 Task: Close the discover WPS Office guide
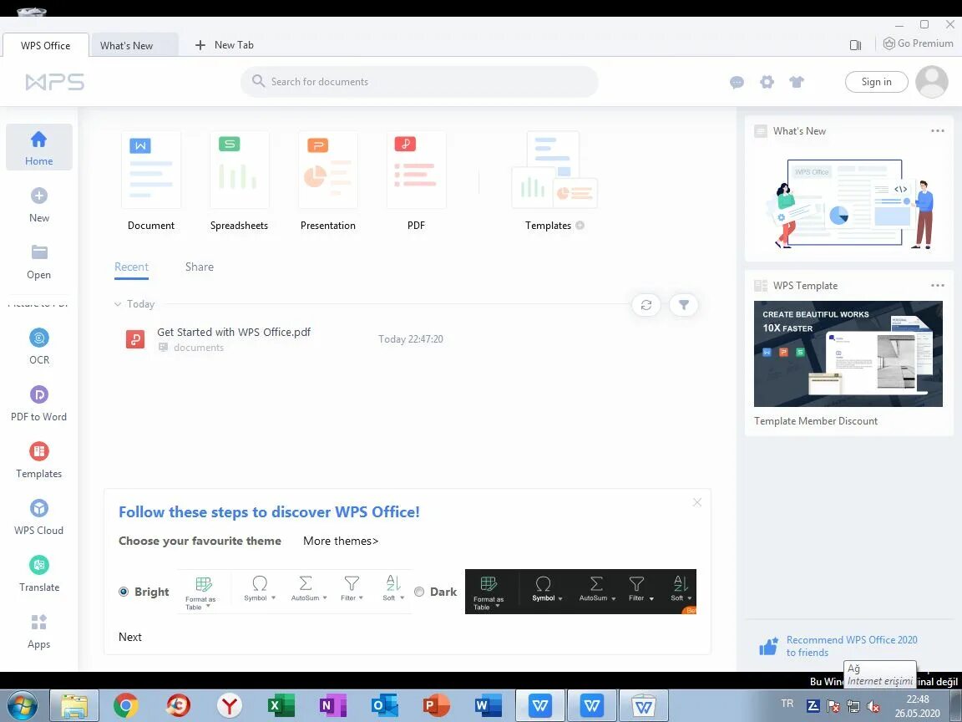click(697, 502)
